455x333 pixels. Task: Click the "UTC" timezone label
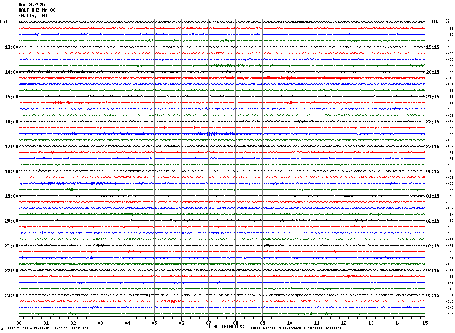(434, 21)
